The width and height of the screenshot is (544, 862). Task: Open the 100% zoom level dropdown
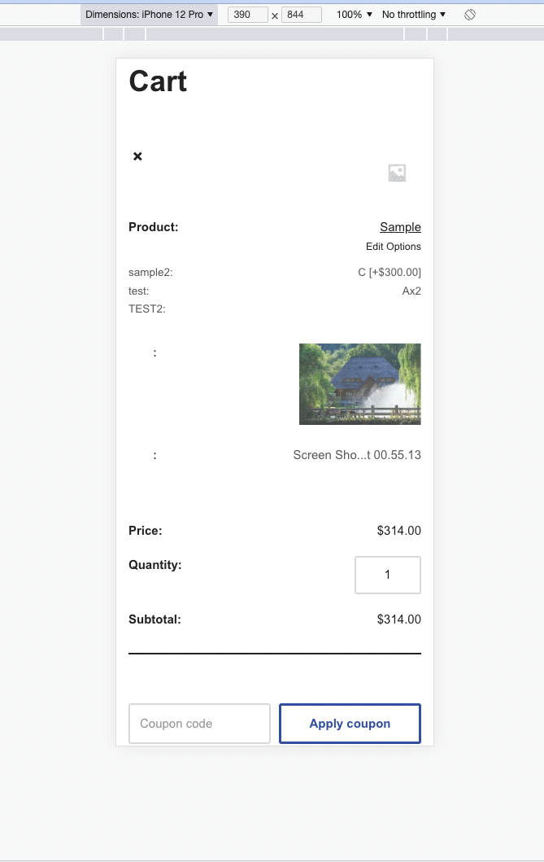pyautogui.click(x=353, y=14)
